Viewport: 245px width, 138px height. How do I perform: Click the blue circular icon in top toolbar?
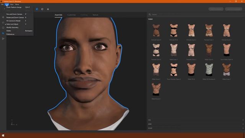(37, 9)
